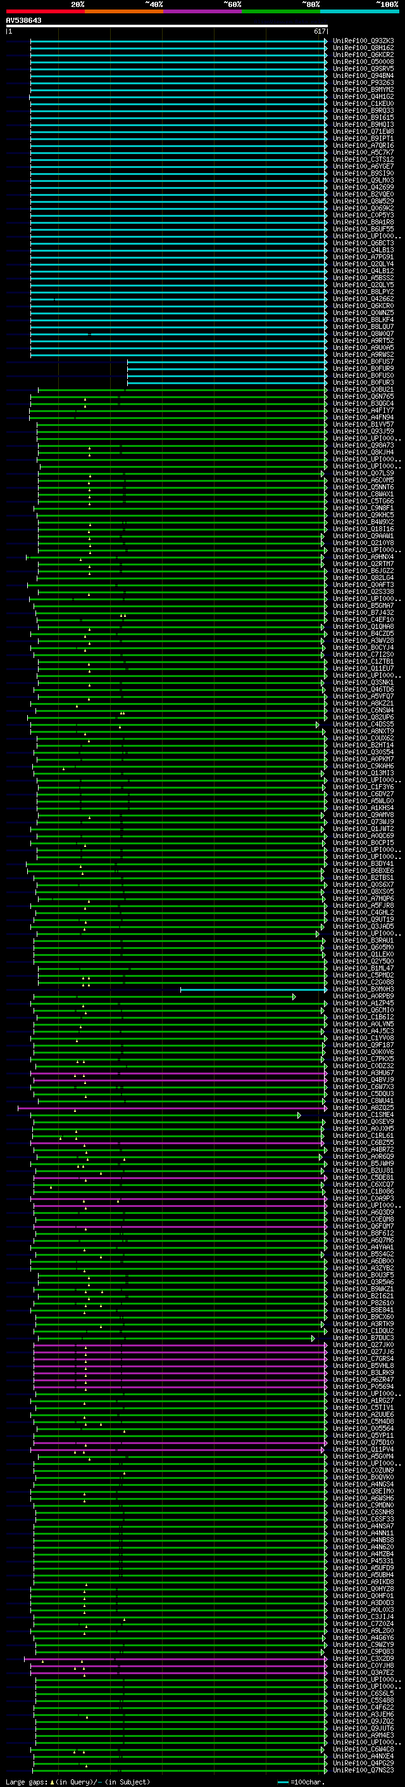
Task: Click the UniRef100_P05694 label
Action: click(363, 1387)
